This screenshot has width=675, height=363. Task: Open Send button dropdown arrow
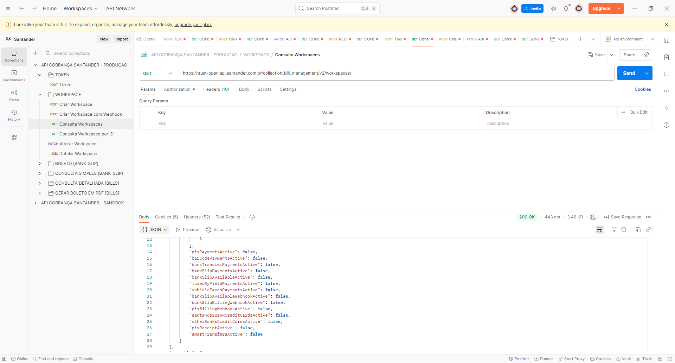[647, 73]
